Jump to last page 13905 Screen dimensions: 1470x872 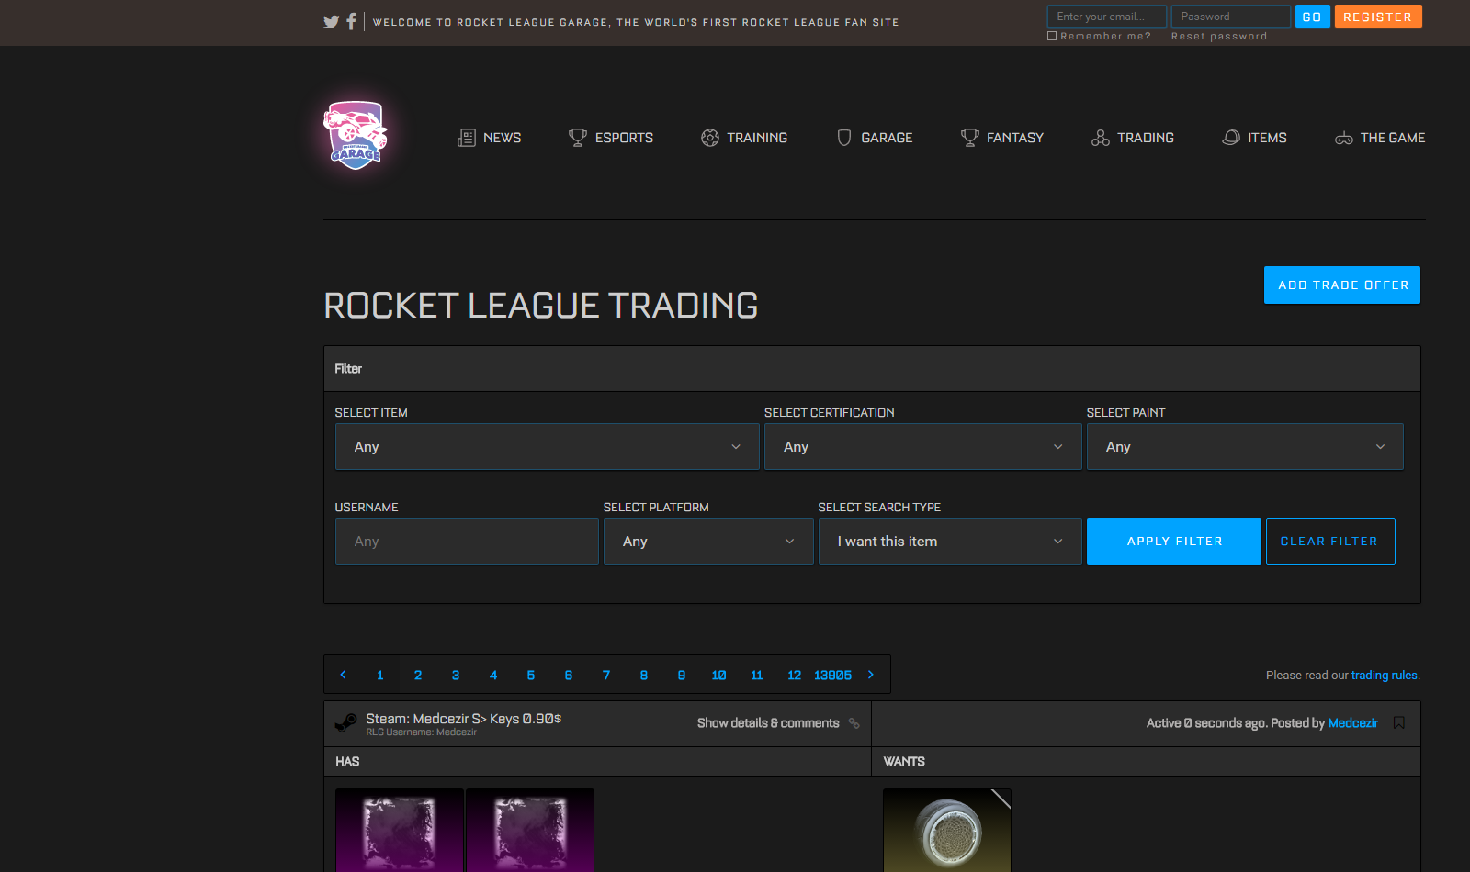pyautogui.click(x=832, y=675)
